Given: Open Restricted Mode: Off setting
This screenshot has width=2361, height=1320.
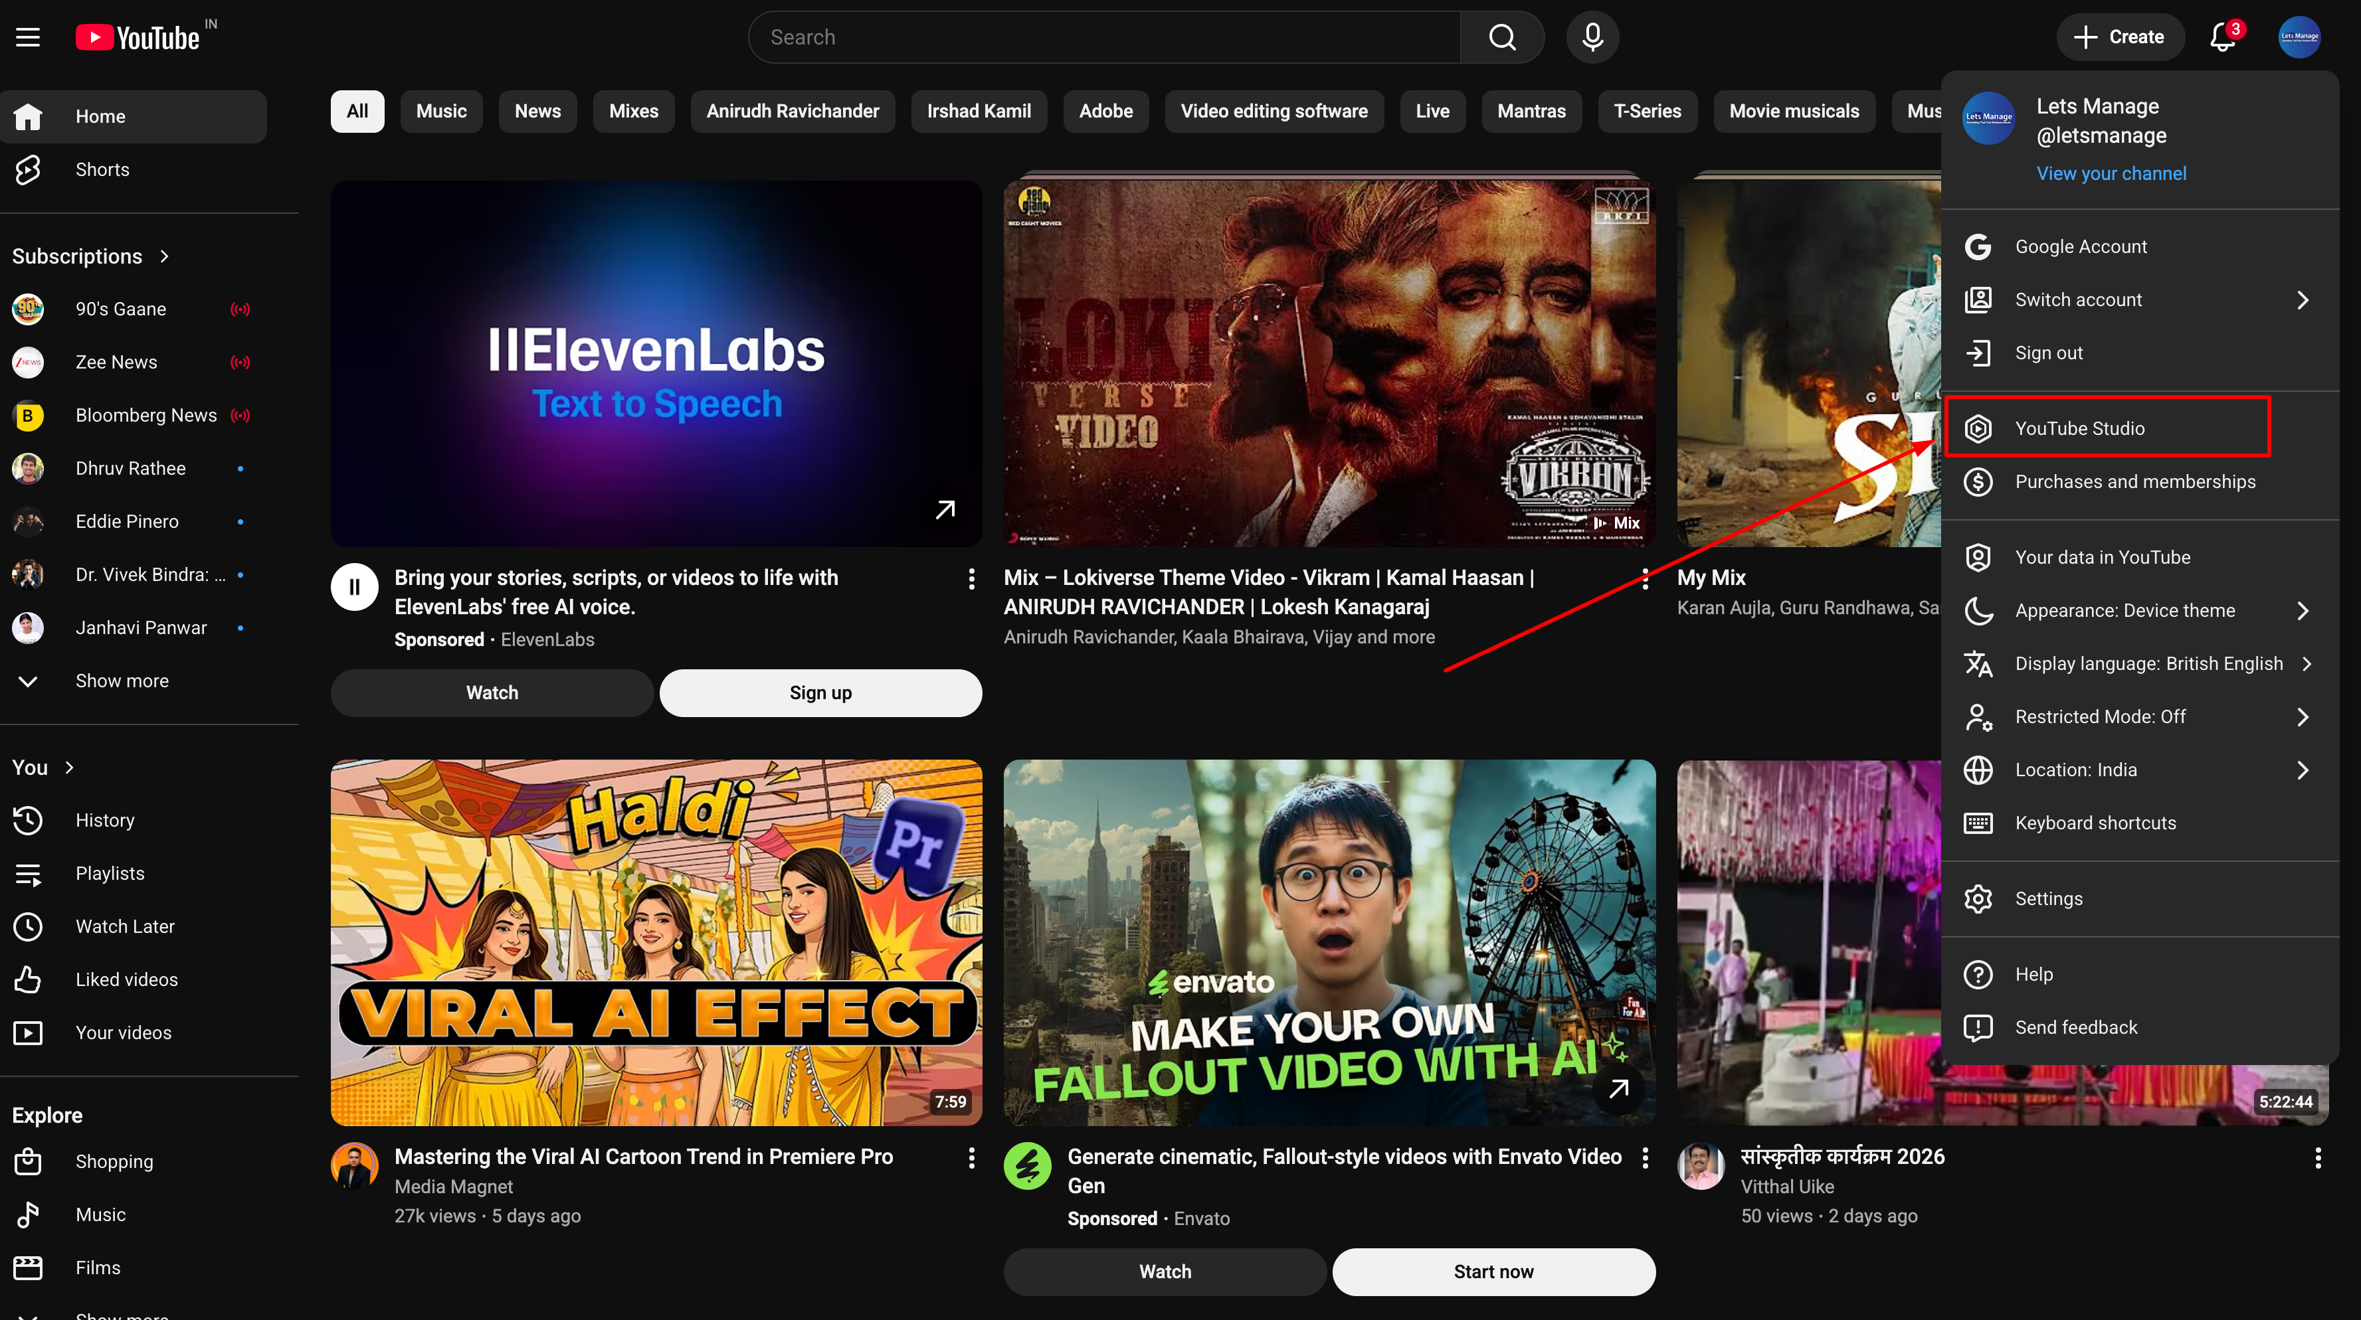Looking at the screenshot, I should [2100, 716].
